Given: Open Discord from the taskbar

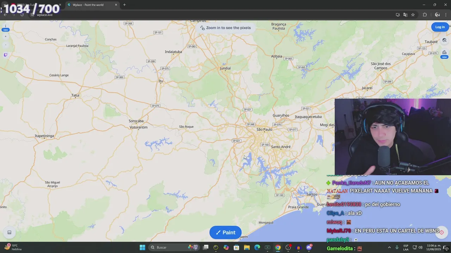Looking at the screenshot, I should coord(309,247).
